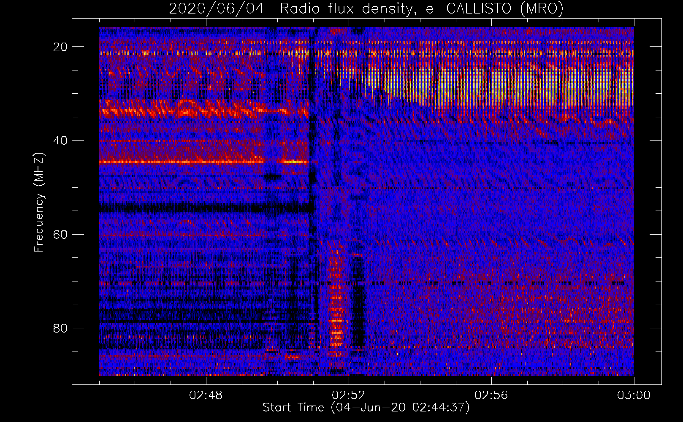
Task: Click the 'Start Time (04-Jun-20 02:44:37)' label
Action: [366, 408]
